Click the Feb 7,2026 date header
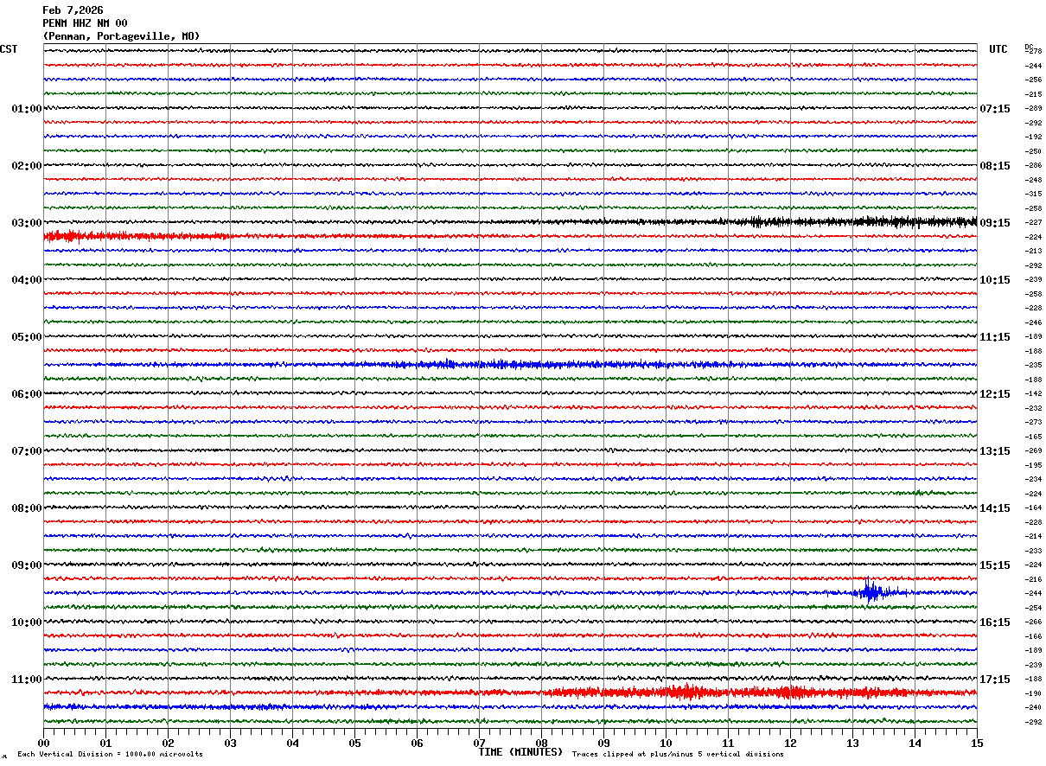This screenshot has width=1046, height=766. pyautogui.click(x=73, y=10)
